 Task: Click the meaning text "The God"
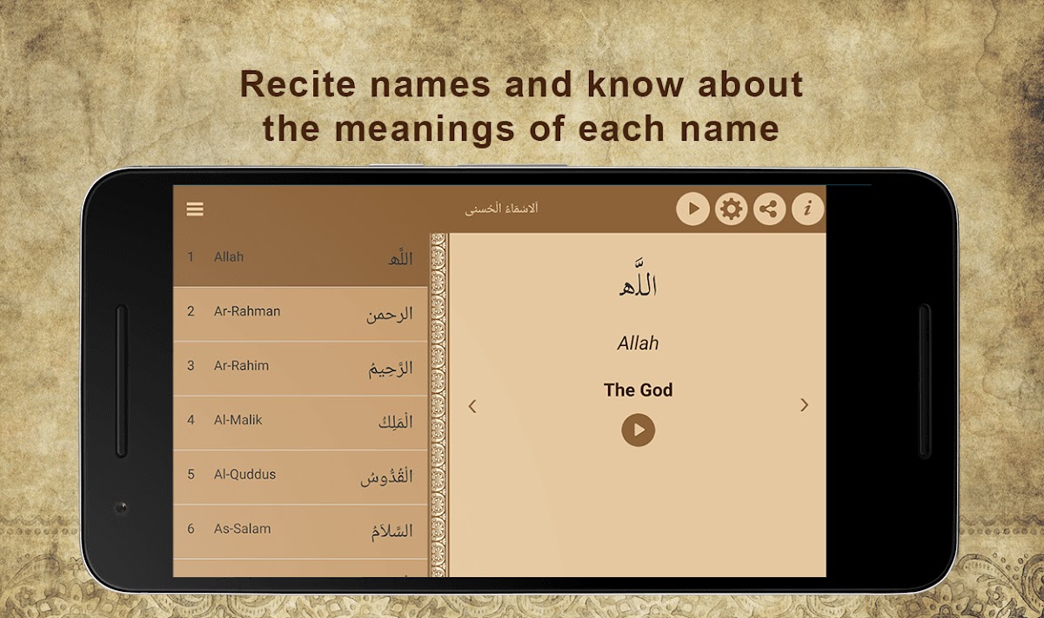pyautogui.click(x=638, y=390)
